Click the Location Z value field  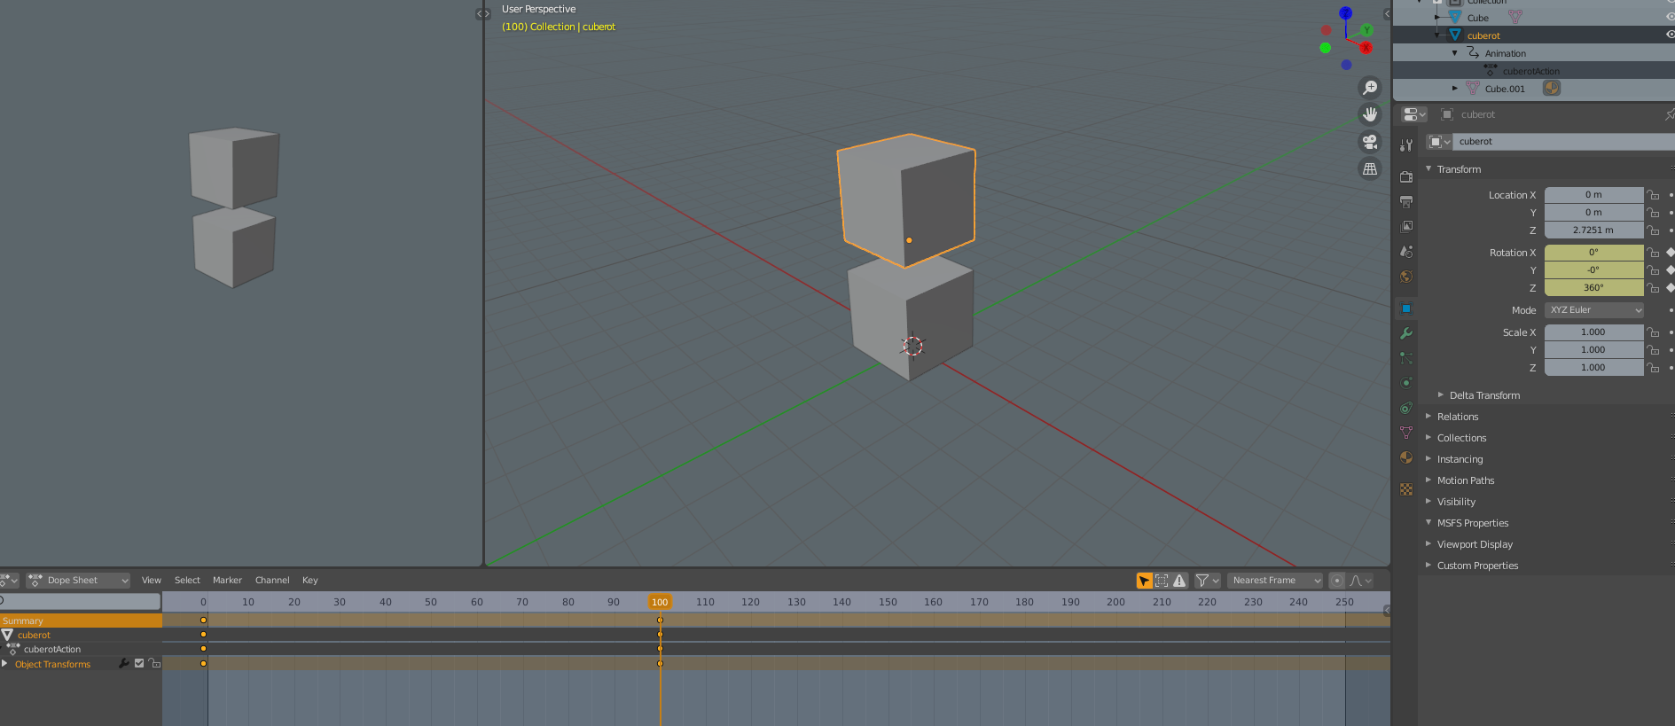(1593, 230)
